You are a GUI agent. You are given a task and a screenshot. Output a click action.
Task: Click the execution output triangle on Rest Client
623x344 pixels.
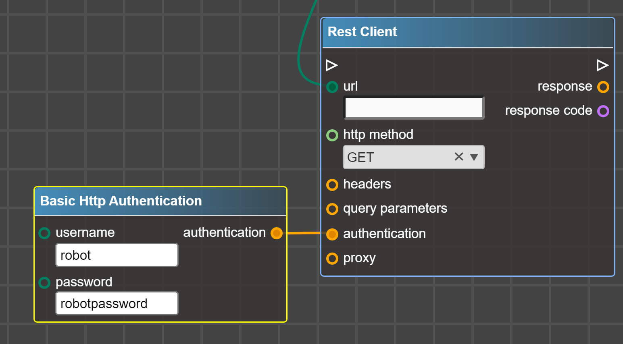[x=602, y=65]
